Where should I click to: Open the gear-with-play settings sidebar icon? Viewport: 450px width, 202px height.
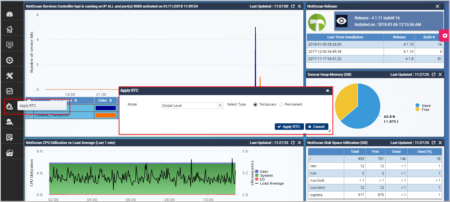(10, 60)
